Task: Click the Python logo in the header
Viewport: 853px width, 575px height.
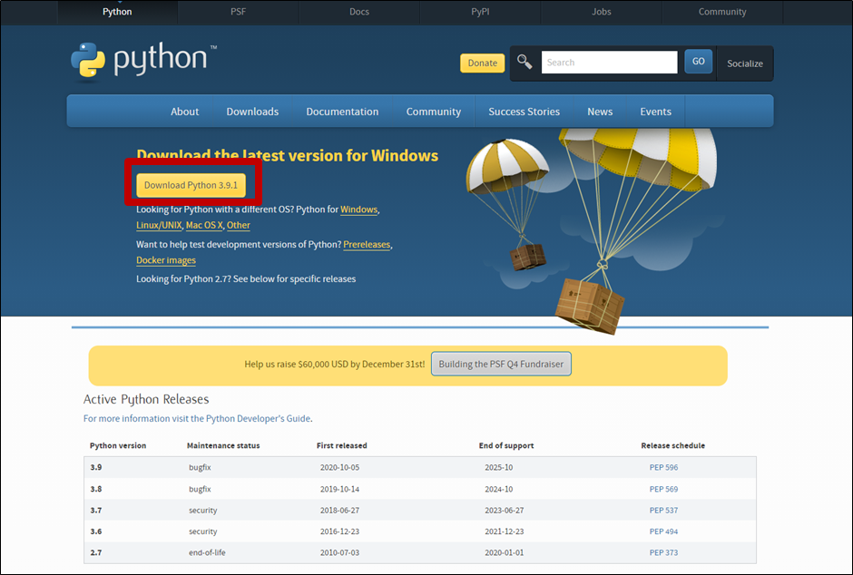Action: pyautogui.click(x=144, y=61)
